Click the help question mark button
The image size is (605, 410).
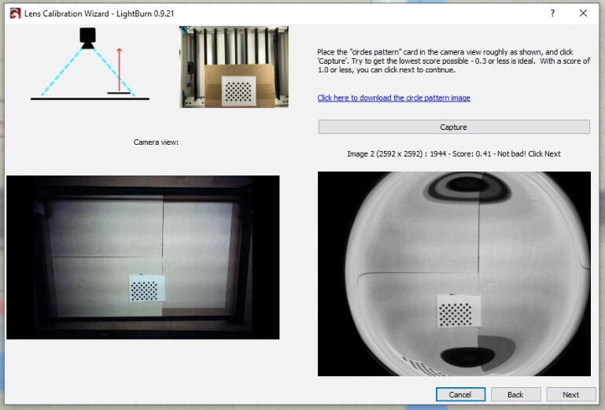click(x=552, y=13)
